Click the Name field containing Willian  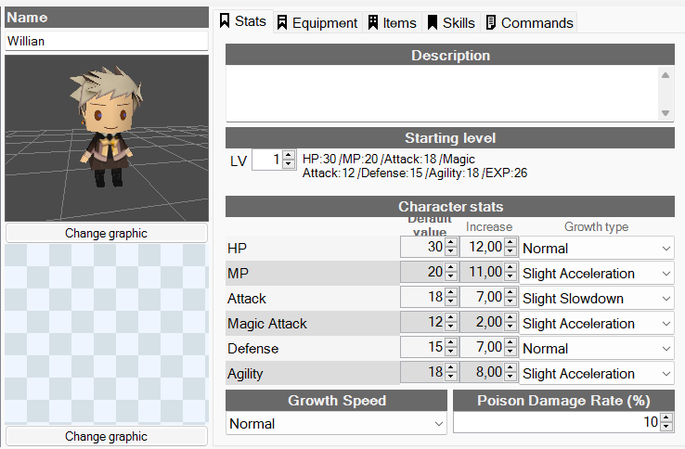(x=106, y=42)
